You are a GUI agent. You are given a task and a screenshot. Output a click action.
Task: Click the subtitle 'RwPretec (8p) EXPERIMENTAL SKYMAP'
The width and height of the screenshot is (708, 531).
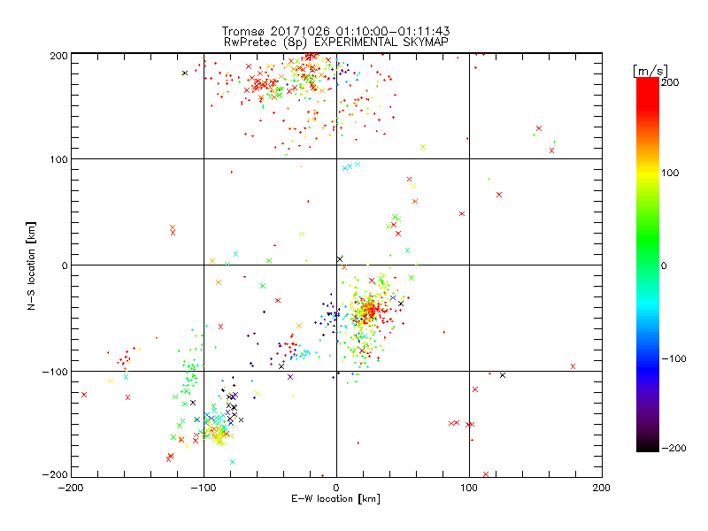[x=336, y=42]
